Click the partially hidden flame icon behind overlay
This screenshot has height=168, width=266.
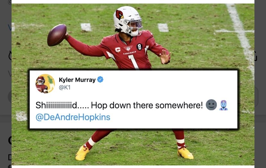(10, 55)
